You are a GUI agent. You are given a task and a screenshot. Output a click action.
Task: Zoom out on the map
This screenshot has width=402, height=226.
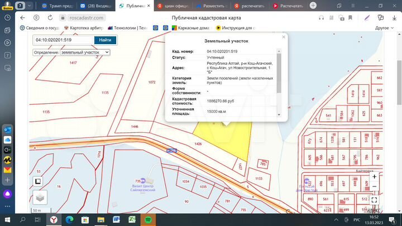[374, 186]
